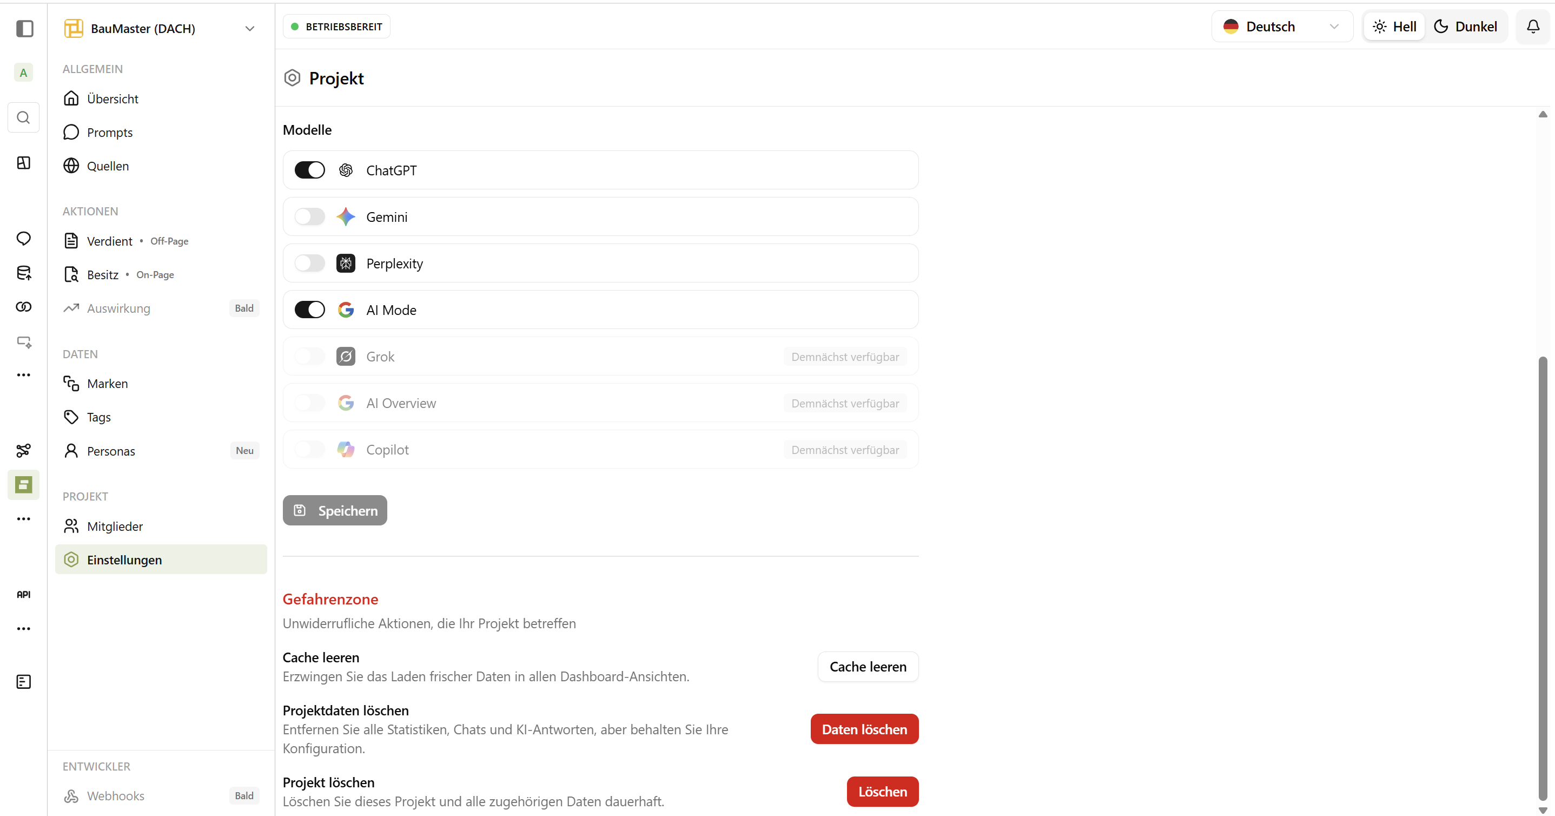The width and height of the screenshot is (1555, 816).
Task: Select the document icon at the rail bottom
Action: point(23,681)
